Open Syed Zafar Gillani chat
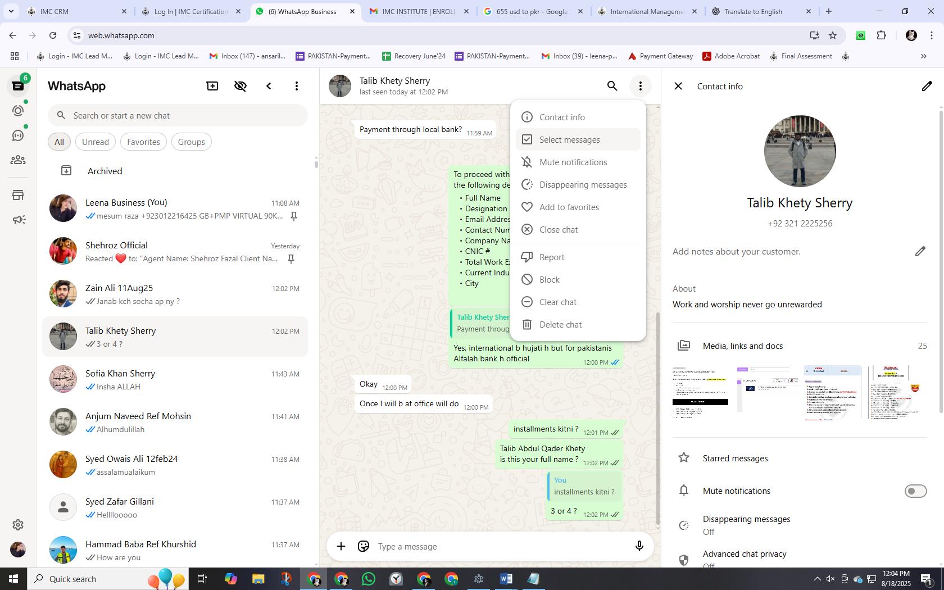This screenshot has height=590, width=944. (x=175, y=507)
